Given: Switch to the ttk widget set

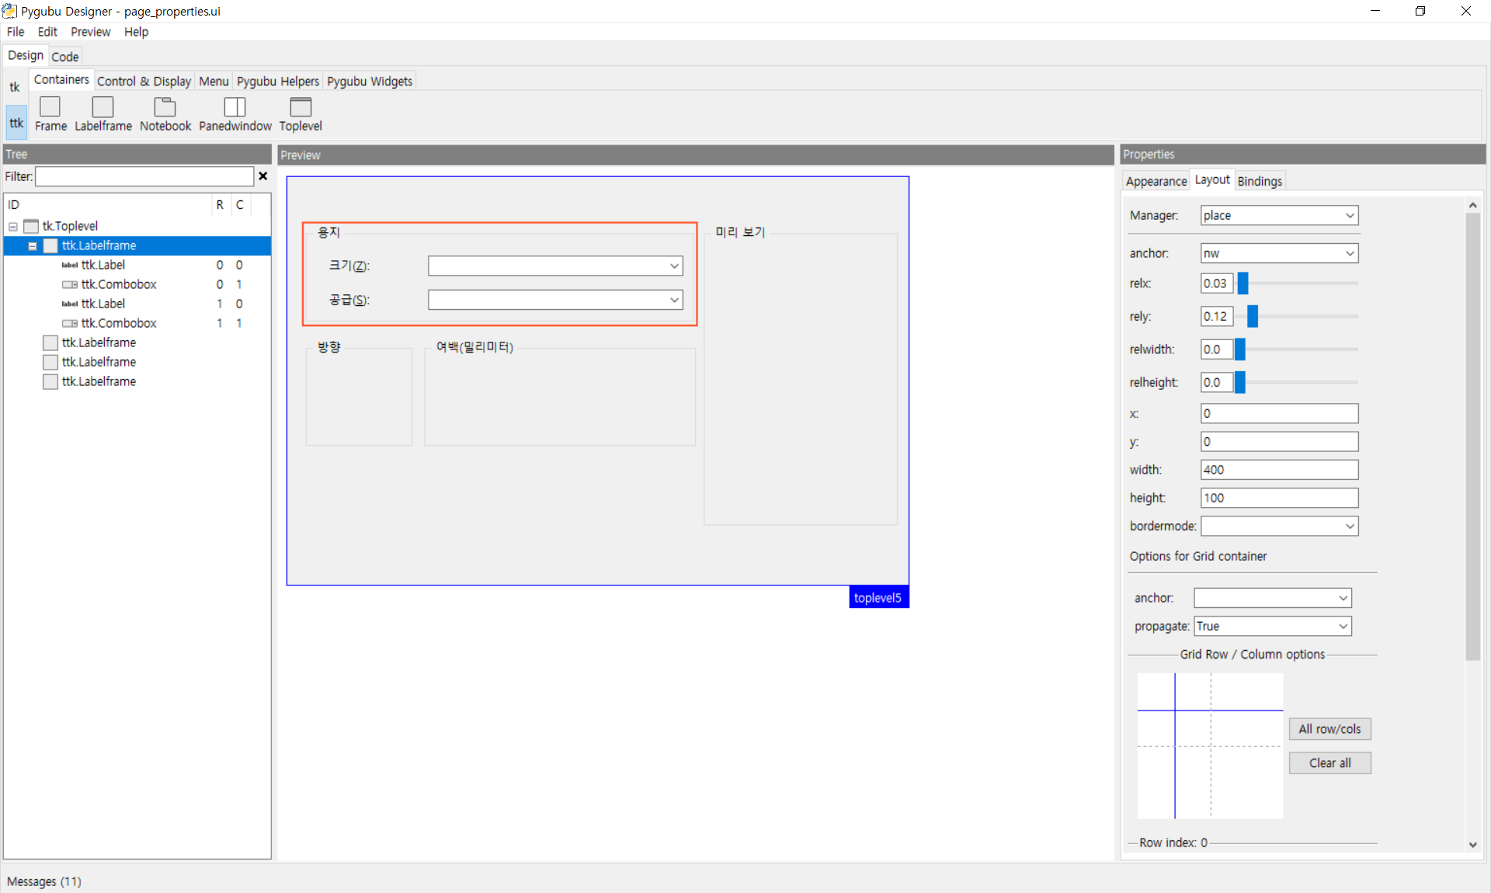Looking at the screenshot, I should (16, 123).
